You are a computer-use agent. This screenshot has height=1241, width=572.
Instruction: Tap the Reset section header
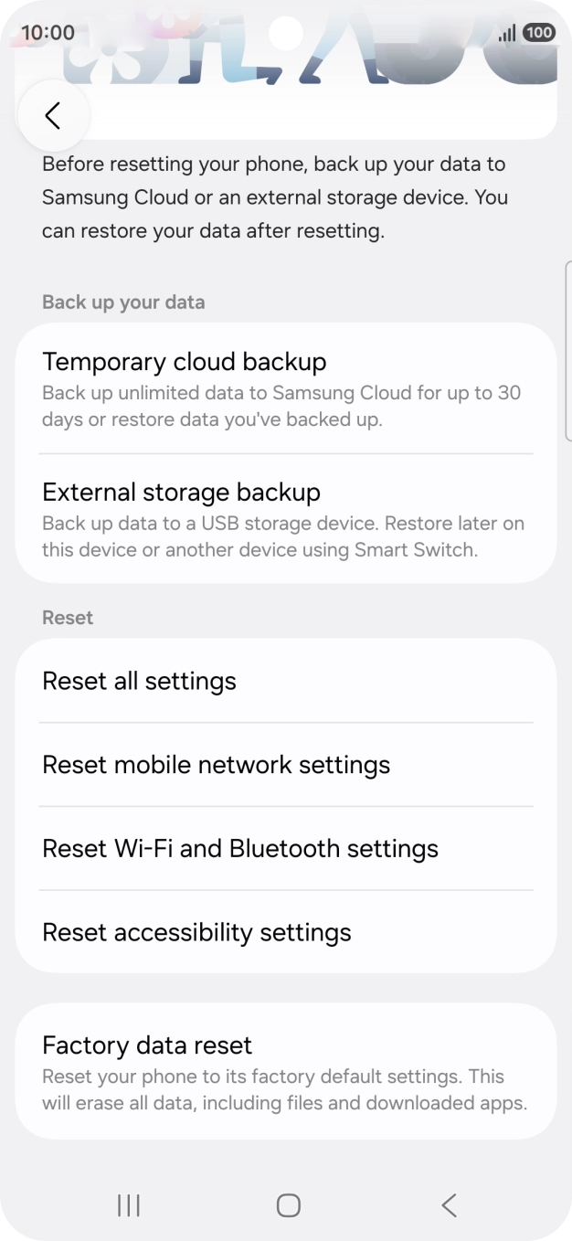[67, 617]
